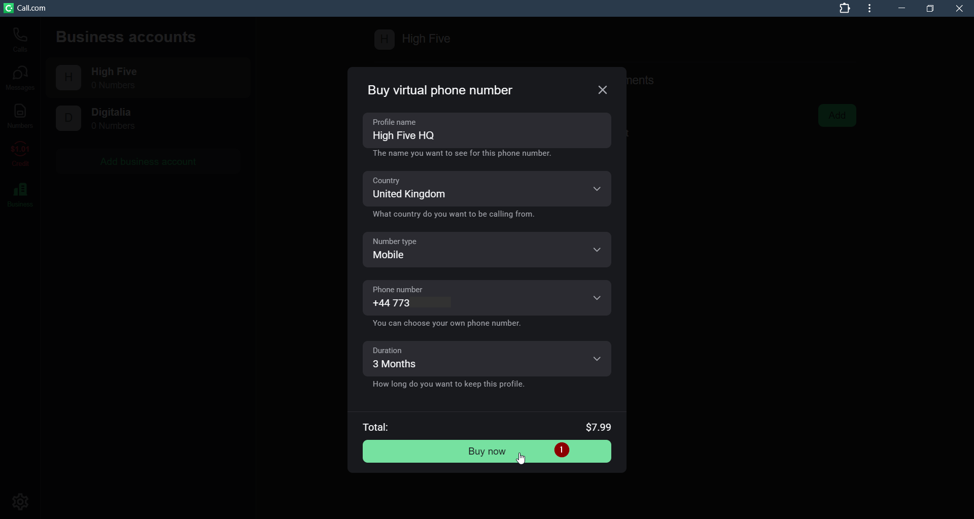Viewport: 974px width, 519px height.
Task: Open the Messages sidebar icon
Action: tap(20, 78)
